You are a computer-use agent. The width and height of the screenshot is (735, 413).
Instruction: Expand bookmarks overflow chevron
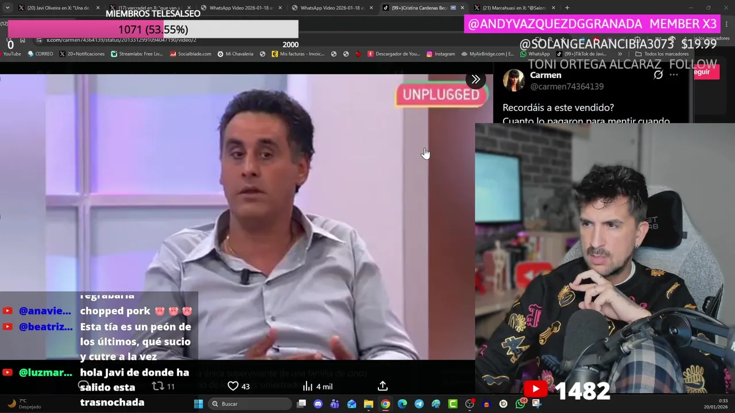click(x=620, y=54)
